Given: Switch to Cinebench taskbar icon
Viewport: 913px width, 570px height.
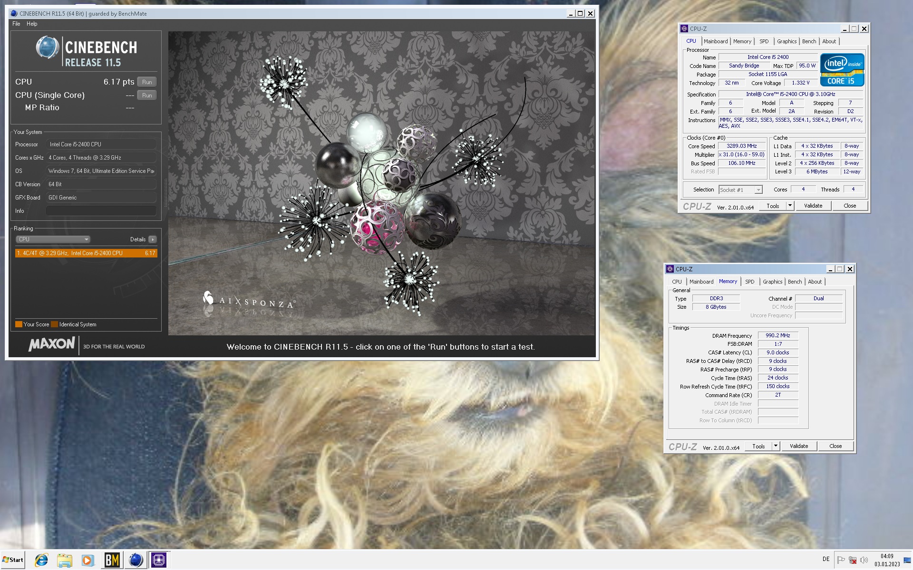Looking at the screenshot, I should point(136,560).
